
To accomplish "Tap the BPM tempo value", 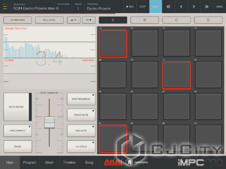I will [64, 4].
